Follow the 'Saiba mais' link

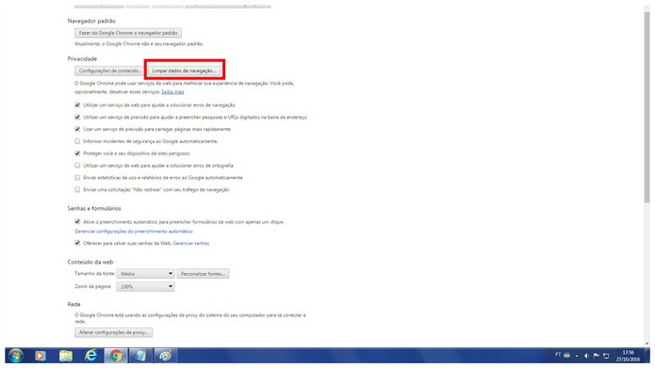[x=172, y=92]
